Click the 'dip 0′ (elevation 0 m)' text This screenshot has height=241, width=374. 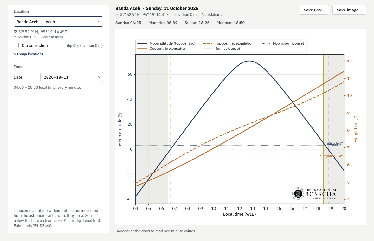85,45
